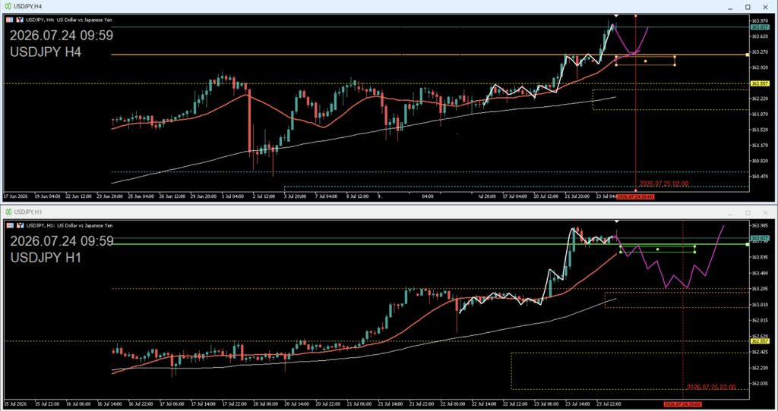This screenshot has height=411, width=778.
Task: Click the yellow 162.557 price label in H4
Action: pyautogui.click(x=761, y=83)
